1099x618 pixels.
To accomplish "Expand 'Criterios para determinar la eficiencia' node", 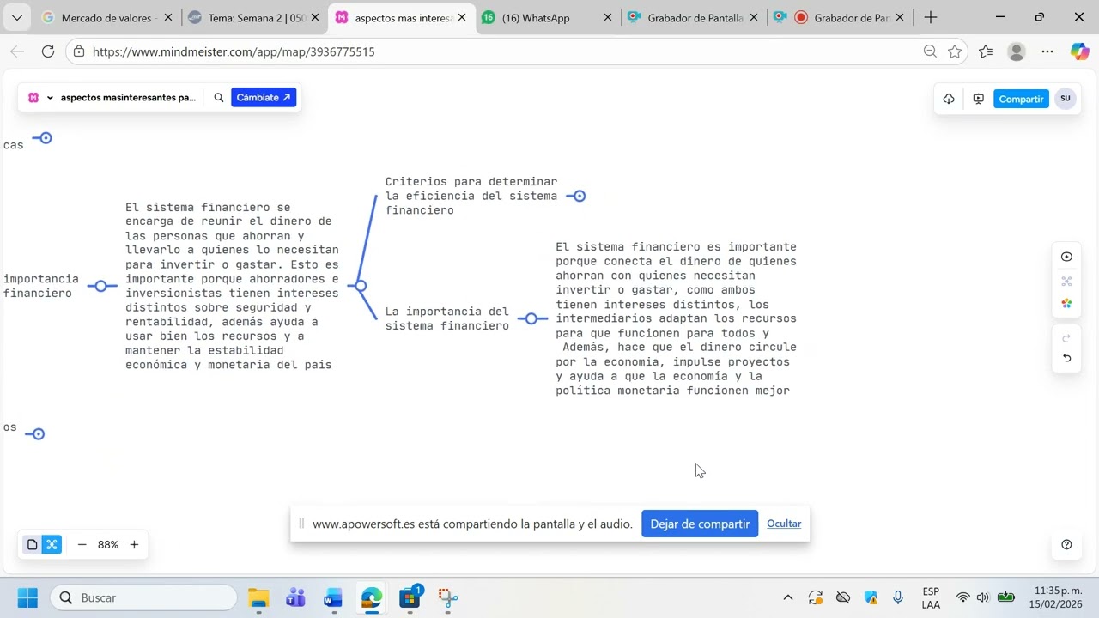I will (x=580, y=197).
